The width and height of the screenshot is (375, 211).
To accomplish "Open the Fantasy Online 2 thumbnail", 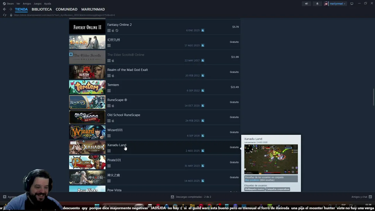I will 87,27.
